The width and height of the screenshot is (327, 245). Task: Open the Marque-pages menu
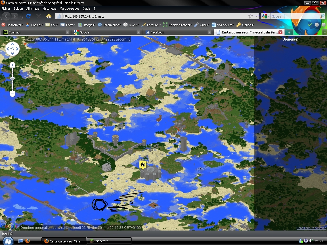(70, 9)
